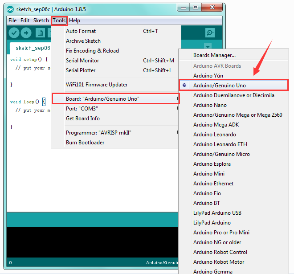The height and width of the screenshot is (274, 294).
Task: Click Auto Format menu entry
Action: 81,31
